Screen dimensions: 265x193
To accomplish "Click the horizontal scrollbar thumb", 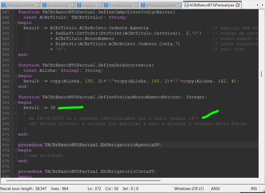I will click(83, 181).
